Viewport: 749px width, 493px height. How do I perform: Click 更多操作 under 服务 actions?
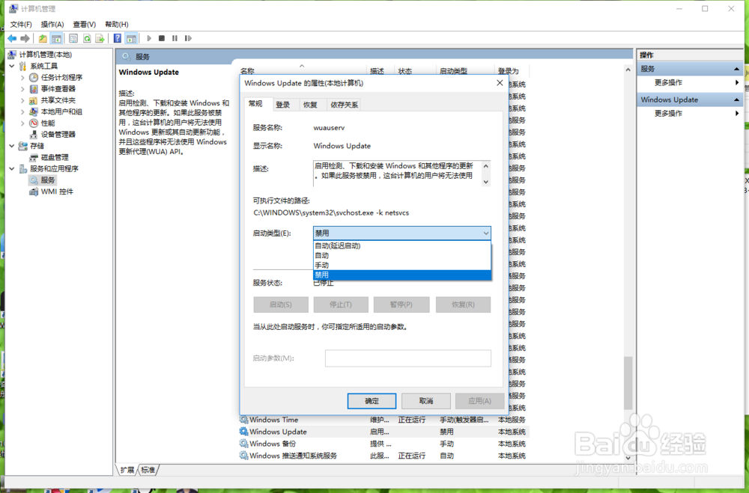(668, 82)
